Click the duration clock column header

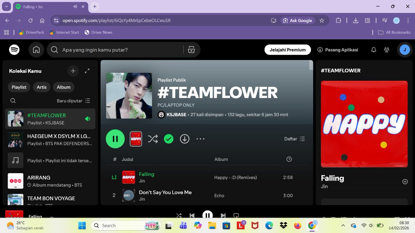[289, 159]
